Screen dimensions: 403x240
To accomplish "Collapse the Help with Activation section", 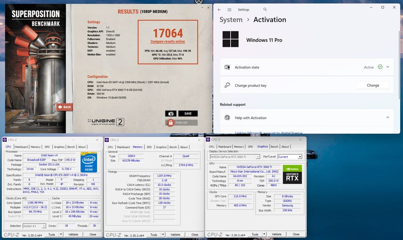I will 387,117.
